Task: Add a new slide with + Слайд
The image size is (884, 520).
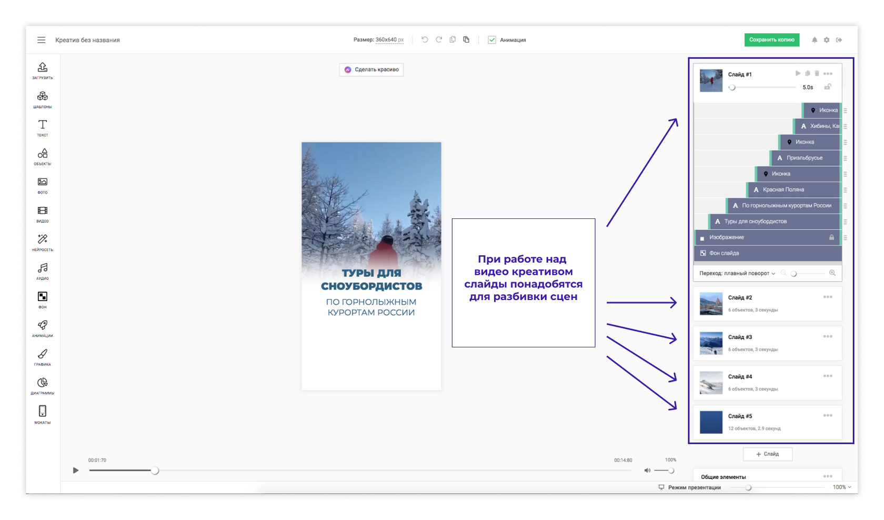Action: tap(768, 454)
